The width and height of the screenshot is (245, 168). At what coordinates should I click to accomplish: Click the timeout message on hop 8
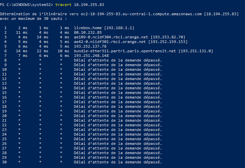[118, 60]
